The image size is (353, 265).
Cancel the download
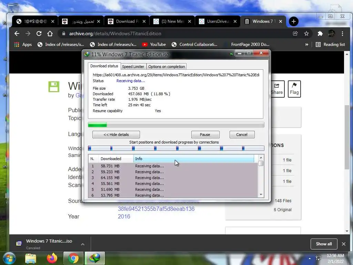coord(242,135)
